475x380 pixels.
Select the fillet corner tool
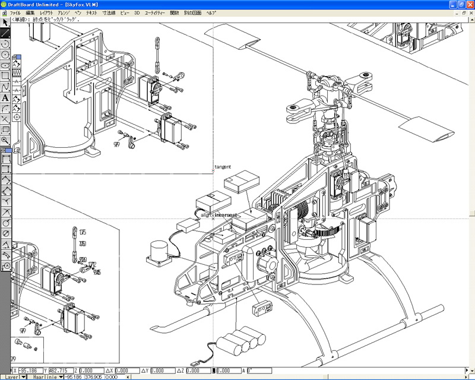[5, 109]
